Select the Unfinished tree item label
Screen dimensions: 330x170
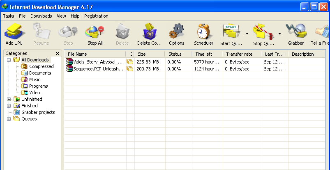pos(32,99)
